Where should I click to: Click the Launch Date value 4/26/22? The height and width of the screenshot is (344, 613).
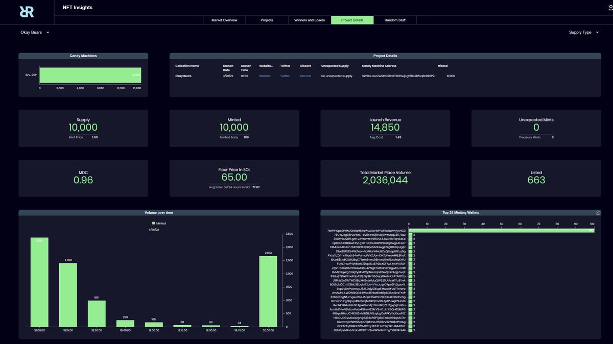pos(227,76)
